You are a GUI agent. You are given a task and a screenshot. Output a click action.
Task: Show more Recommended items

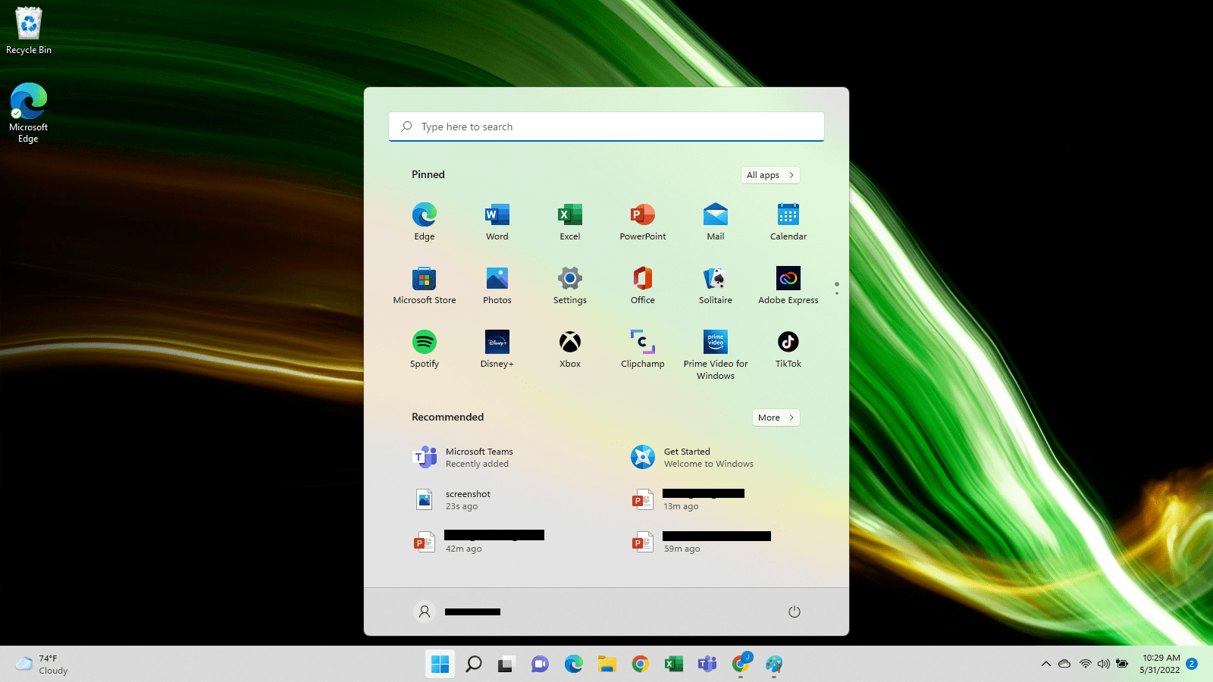pyautogui.click(x=776, y=418)
